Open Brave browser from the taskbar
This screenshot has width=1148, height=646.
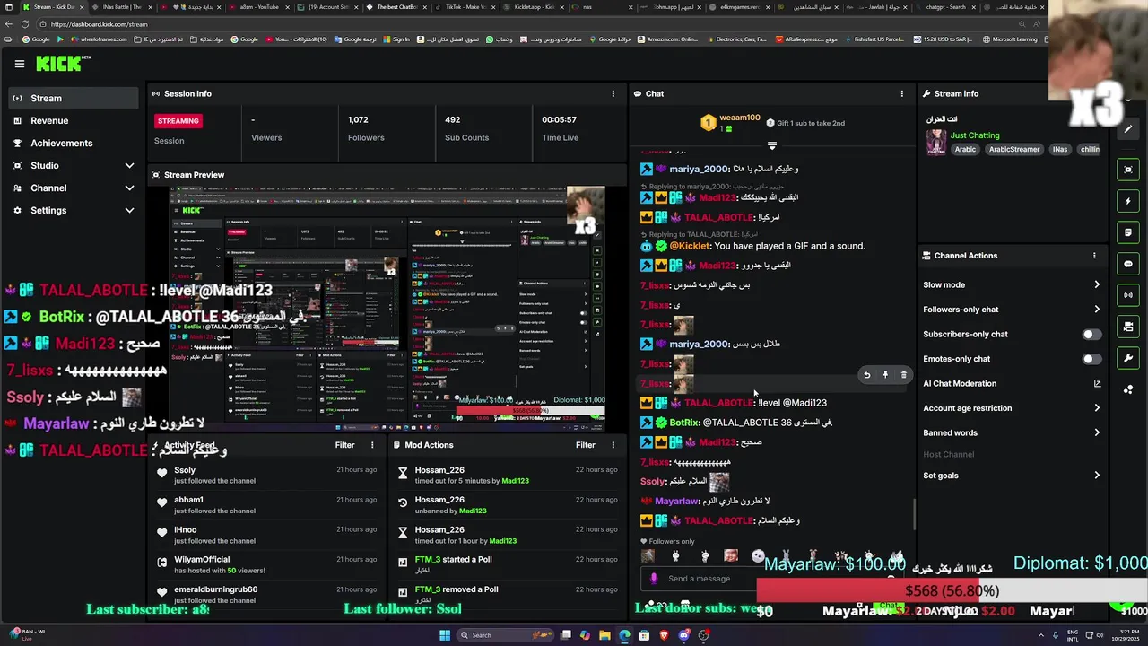(x=665, y=635)
